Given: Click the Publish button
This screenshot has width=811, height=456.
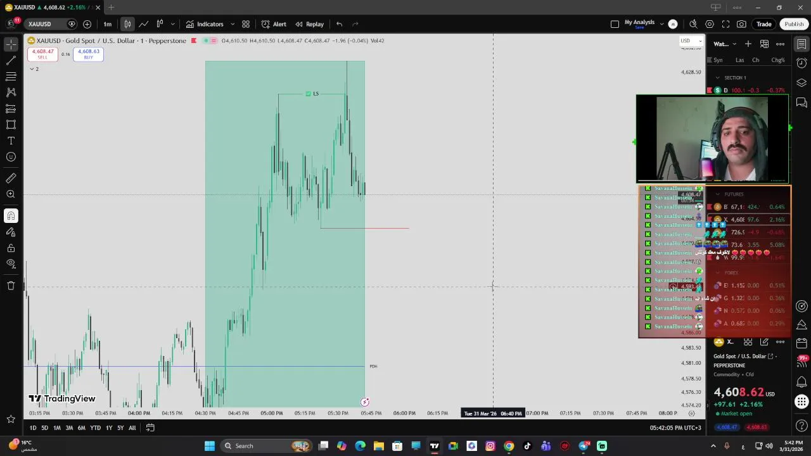Looking at the screenshot, I should (x=794, y=24).
